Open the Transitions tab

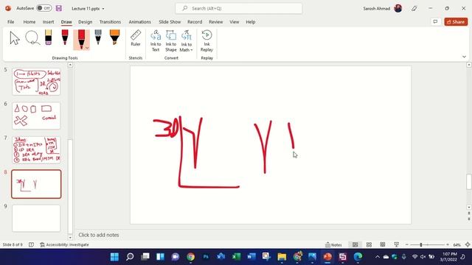[110, 21]
